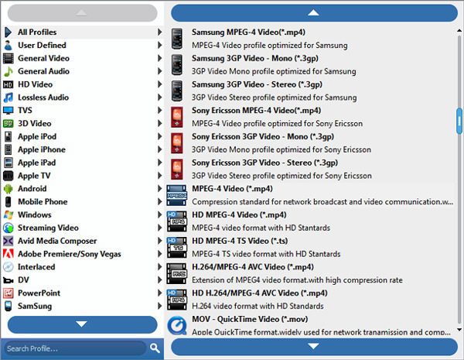Screen dimensions: 464x360
Task: Click the search magnifier icon
Action: (x=155, y=348)
